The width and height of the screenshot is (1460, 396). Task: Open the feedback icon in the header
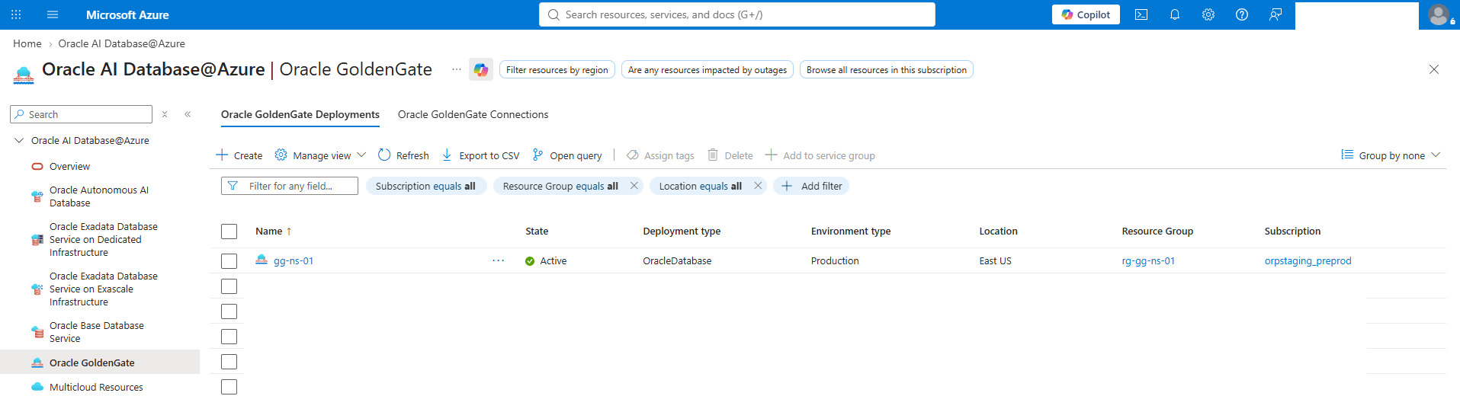coord(1275,14)
